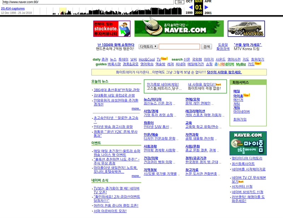Select 회원찾기 search link
Screen dimensions: 283x218
(258, 59)
